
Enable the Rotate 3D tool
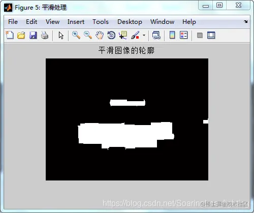pyautogui.click(x=111, y=35)
